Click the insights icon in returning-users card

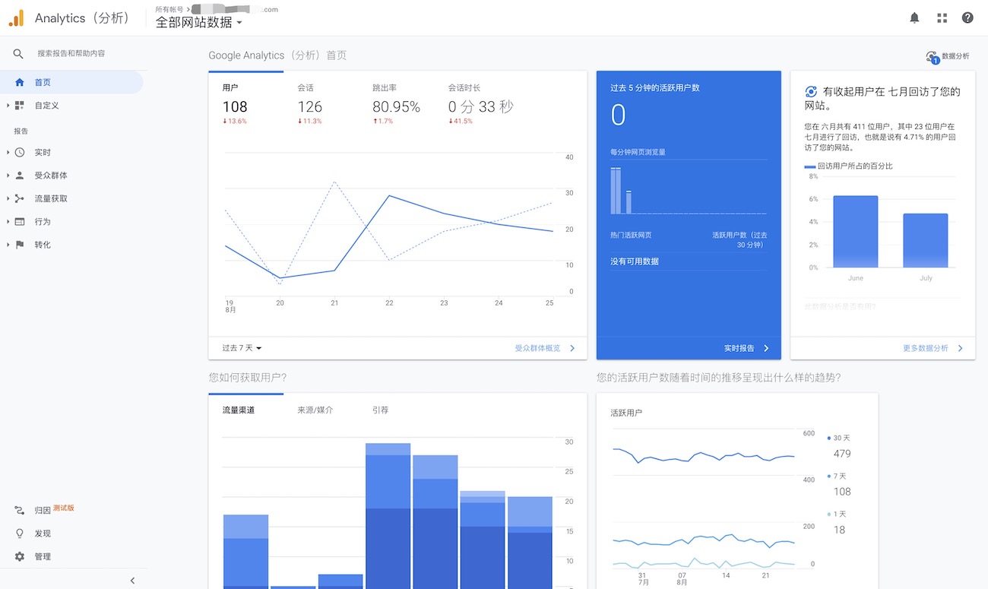coord(811,91)
